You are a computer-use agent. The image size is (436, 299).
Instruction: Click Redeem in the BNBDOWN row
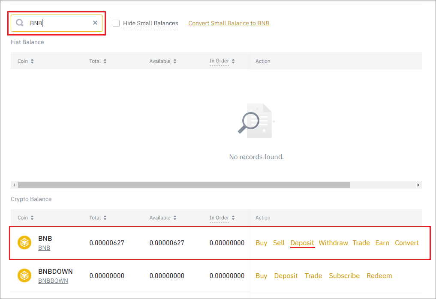pos(379,276)
